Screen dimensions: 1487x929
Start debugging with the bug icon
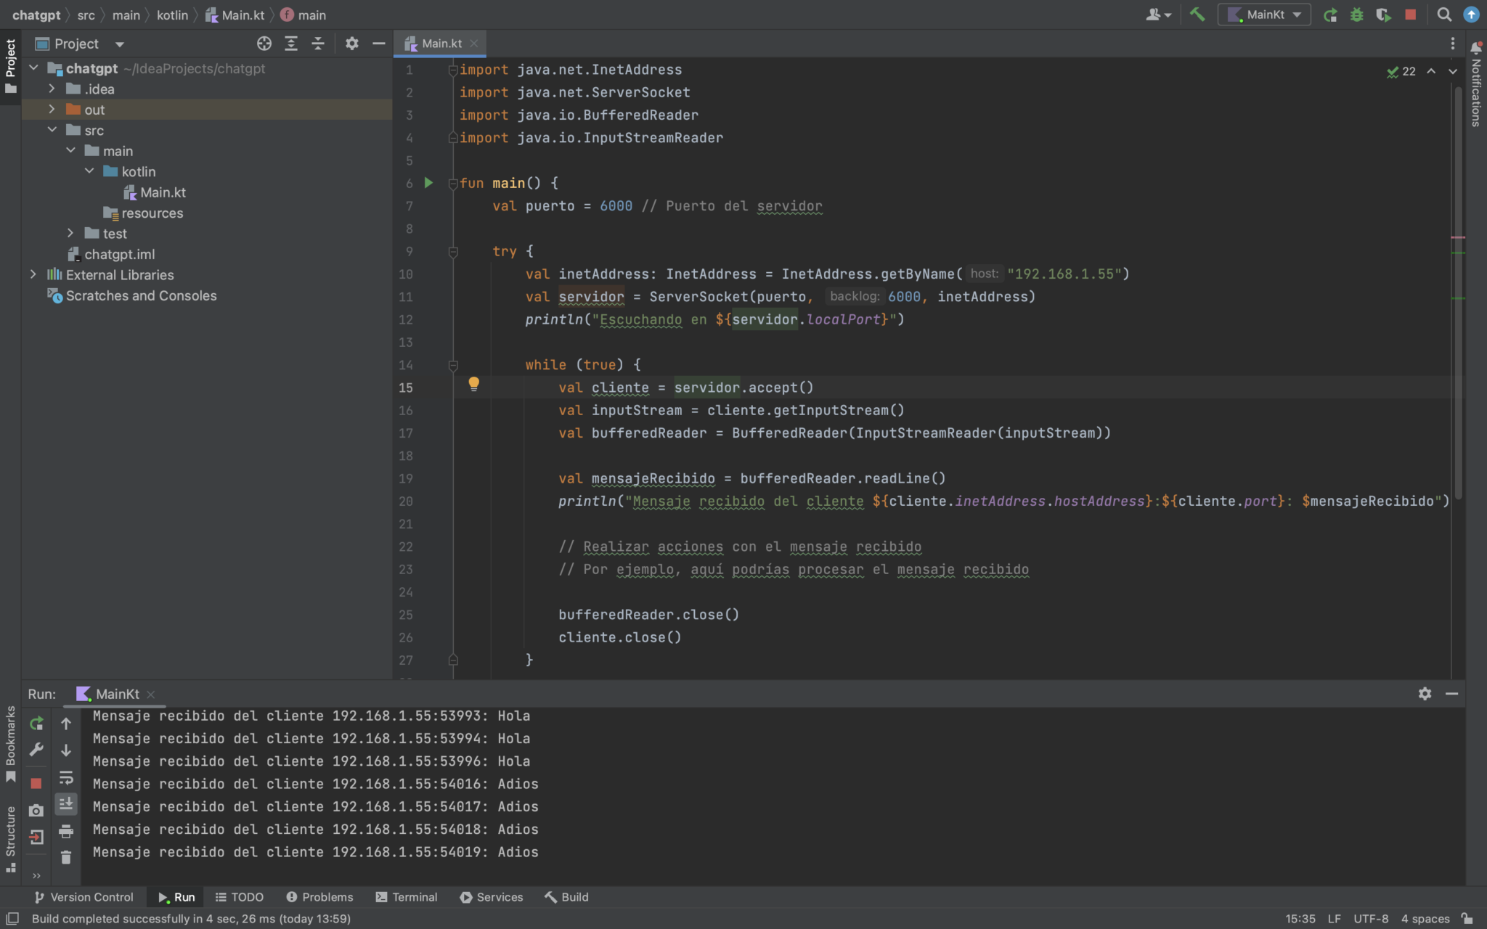click(1358, 14)
